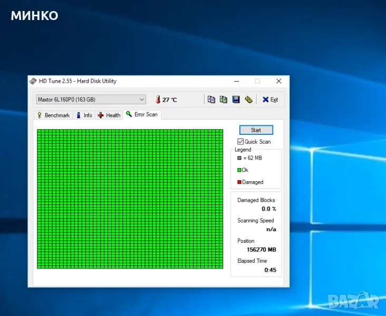Click a block in the green scan grid
386x316 pixels.
click(130, 199)
